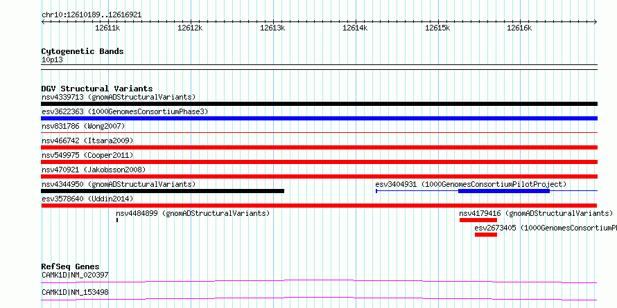Click the small black mark for nsv4484899
617x308 pixels.
(117, 220)
